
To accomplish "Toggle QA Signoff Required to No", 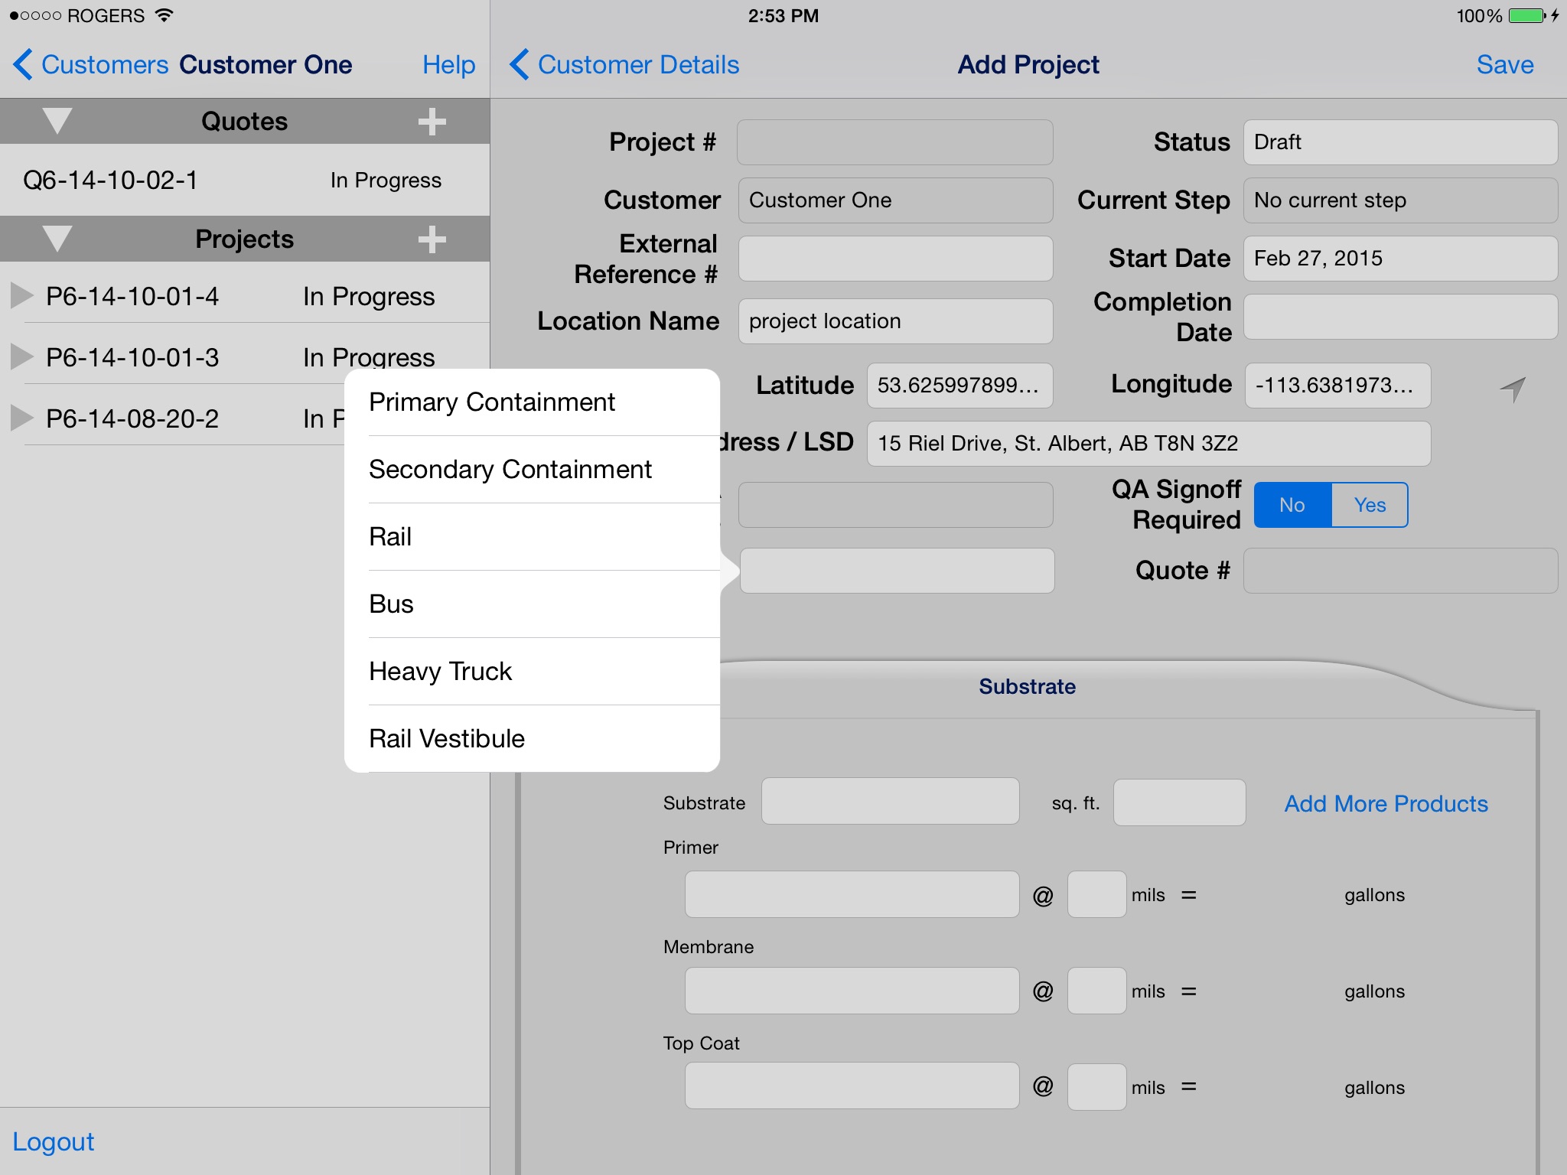I will [x=1295, y=505].
